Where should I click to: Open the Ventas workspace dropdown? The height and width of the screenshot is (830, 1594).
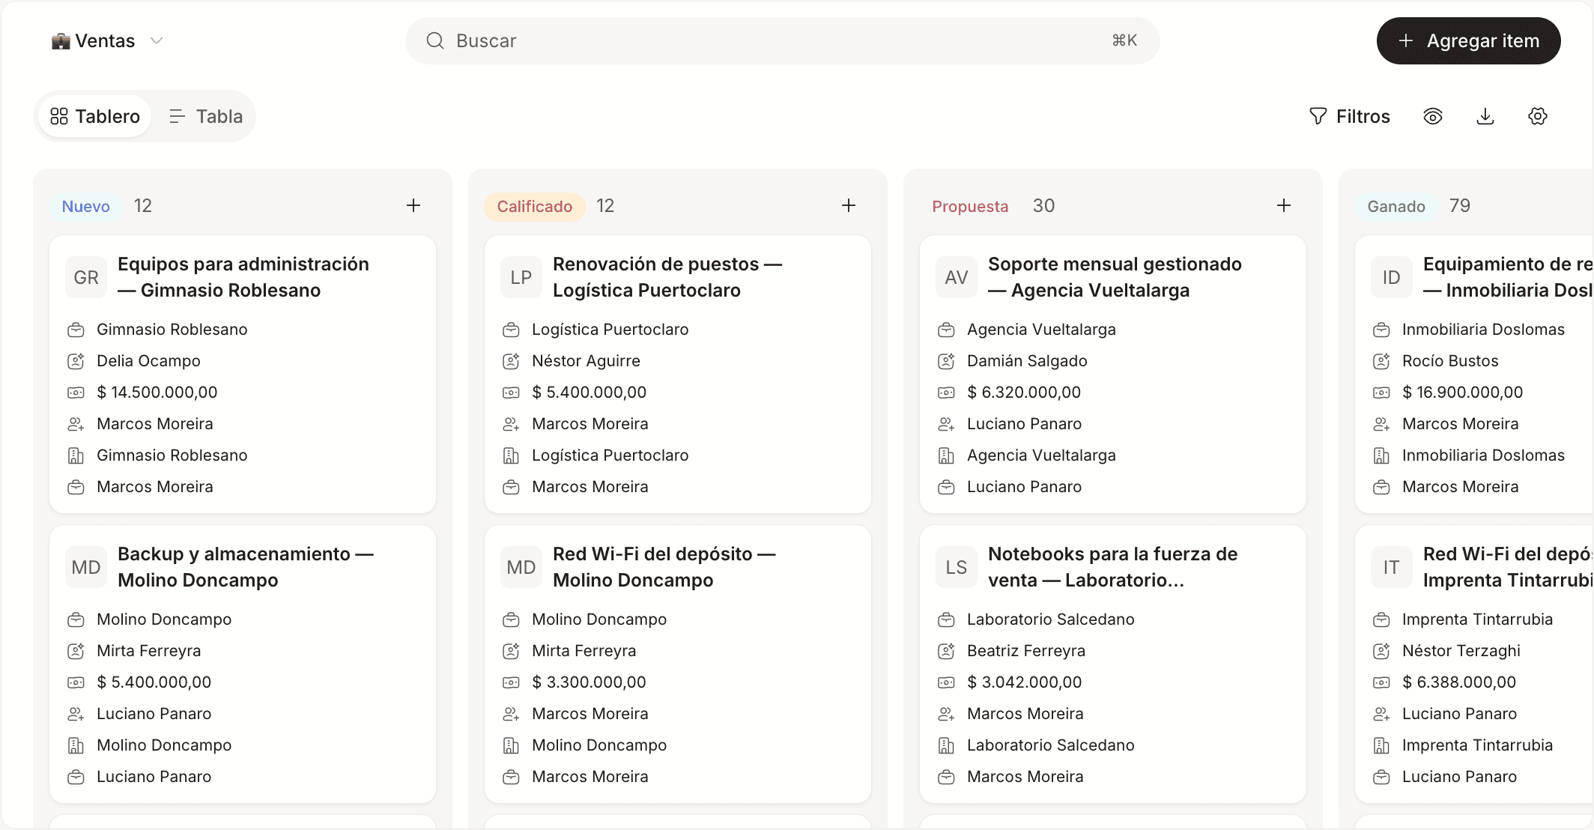tap(106, 40)
